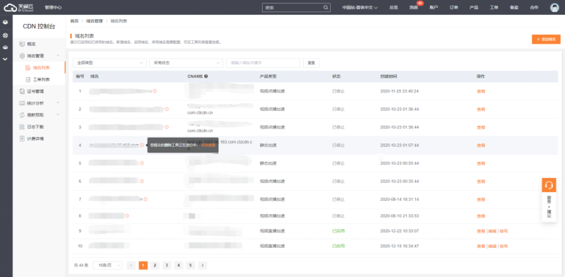Open the user avatar in top-right corner
The width and height of the screenshot is (565, 277).
pyautogui.click(x=554, y=8)
